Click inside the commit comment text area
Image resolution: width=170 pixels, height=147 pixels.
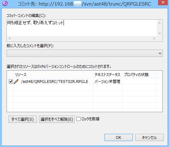click(82, 28)
